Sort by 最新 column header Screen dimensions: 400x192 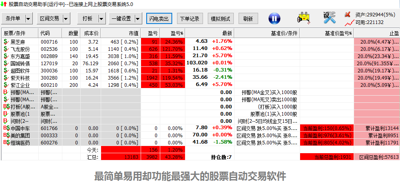[x=210, y=33]
